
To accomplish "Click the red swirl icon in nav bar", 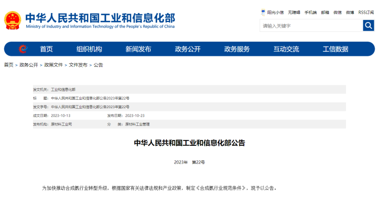I will 23,49.
